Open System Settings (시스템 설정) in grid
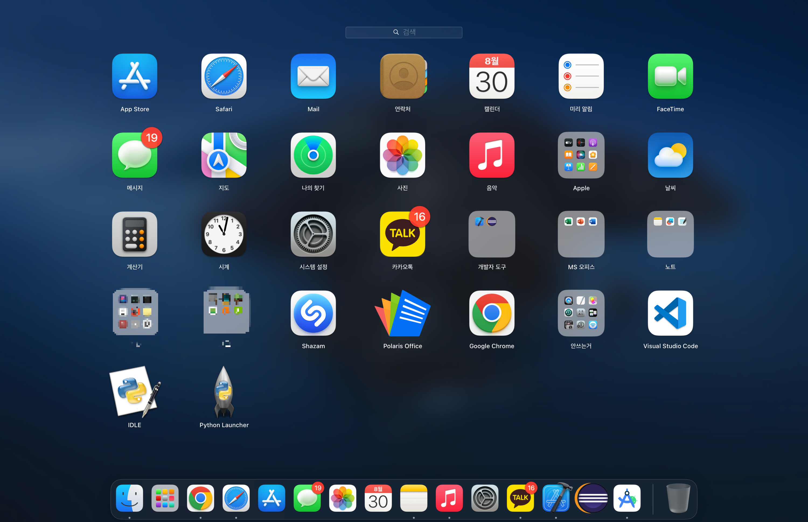This screenshot has width=808, height=522. point(313,234)
